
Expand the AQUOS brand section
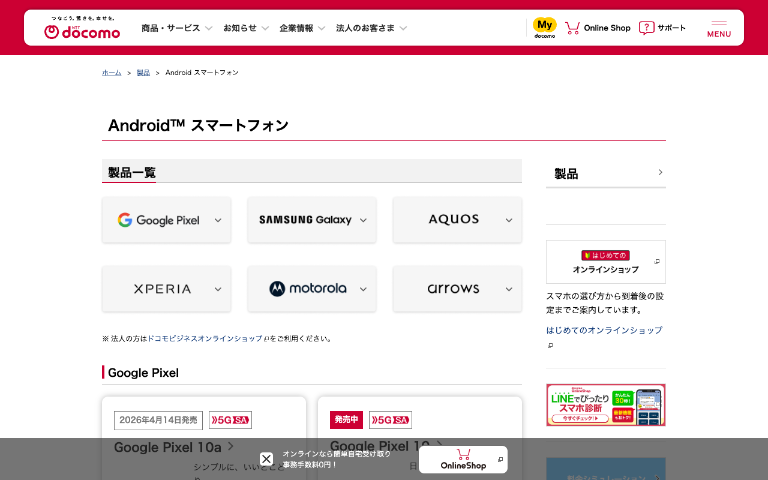click(x=457, y=220)
